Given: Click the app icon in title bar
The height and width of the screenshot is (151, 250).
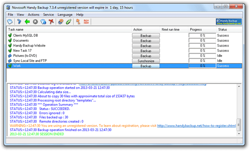Looking at the screenshot, I should (8, 7).
